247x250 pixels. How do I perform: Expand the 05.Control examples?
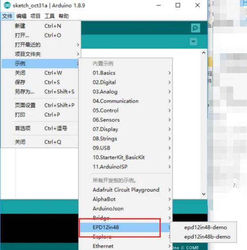pos(126,110)
